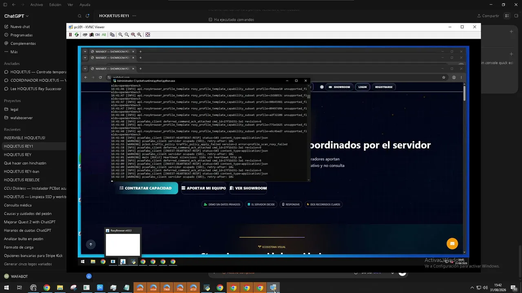The width and height of the screenshot is (522, 293).
Task: Click the scroll-to-top arrow button on webpage
Action: click(91, 244)
